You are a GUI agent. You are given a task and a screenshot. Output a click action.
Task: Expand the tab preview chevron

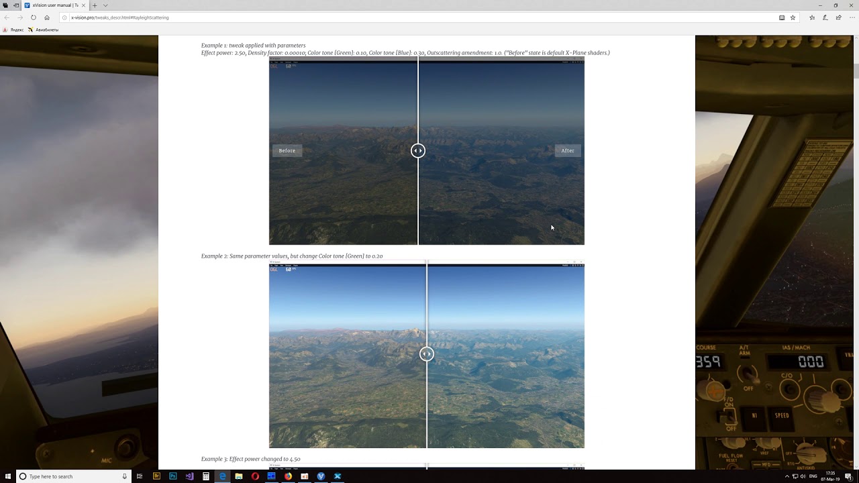click(x=105, y=5)
